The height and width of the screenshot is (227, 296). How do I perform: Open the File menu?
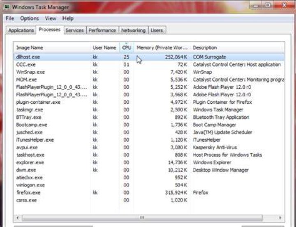(10, 18)
